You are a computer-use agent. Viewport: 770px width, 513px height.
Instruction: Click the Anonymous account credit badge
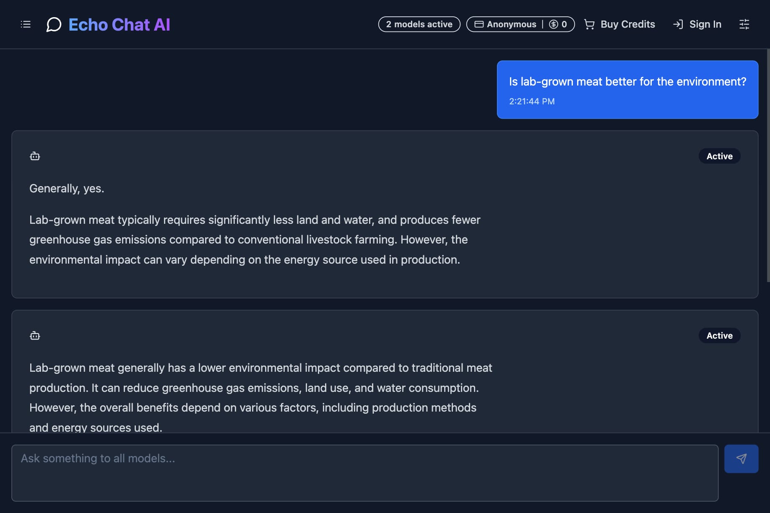(520, 24)
